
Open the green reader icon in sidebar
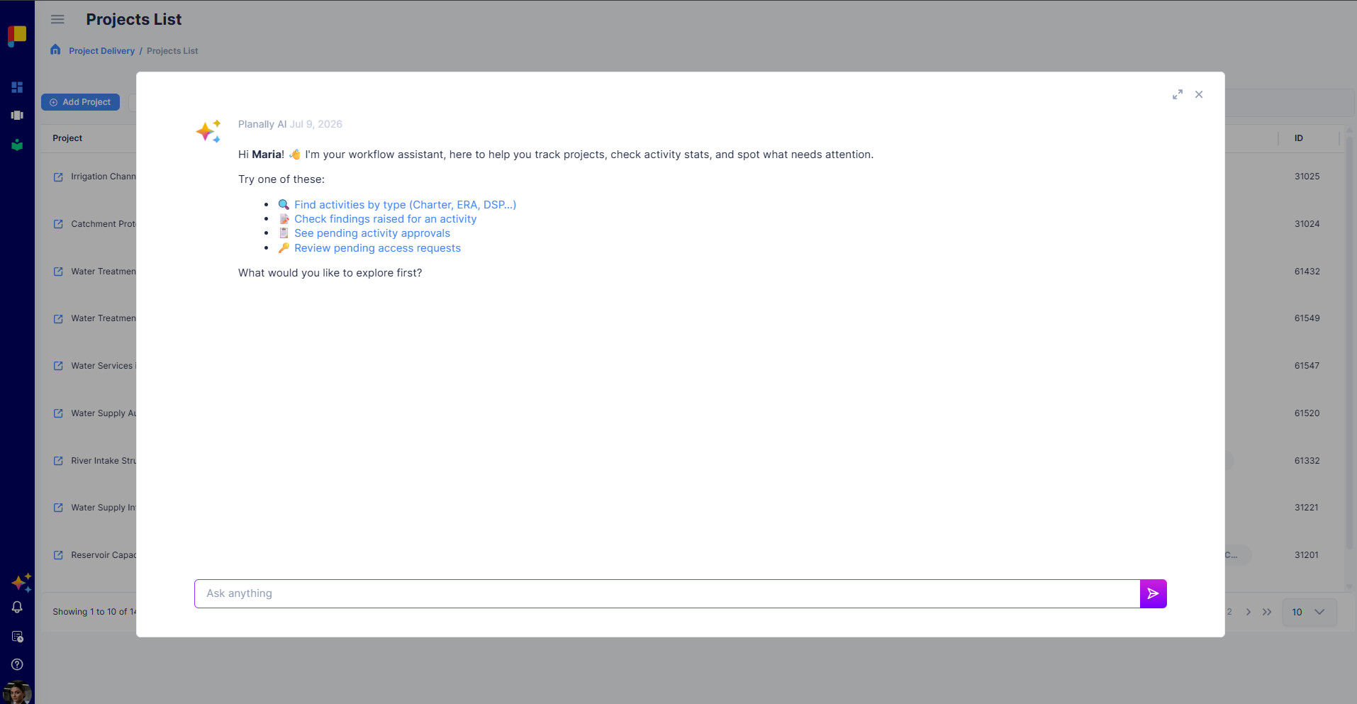17,145
